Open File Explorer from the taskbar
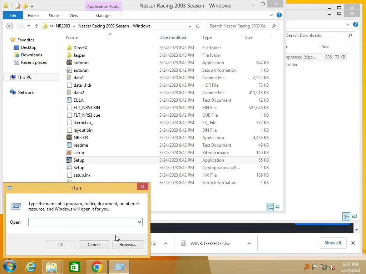Image resolution: width=366 pixels, height=274 pixels. [51, 267]
